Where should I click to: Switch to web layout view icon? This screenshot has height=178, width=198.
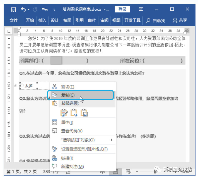[x=128, y=172]
